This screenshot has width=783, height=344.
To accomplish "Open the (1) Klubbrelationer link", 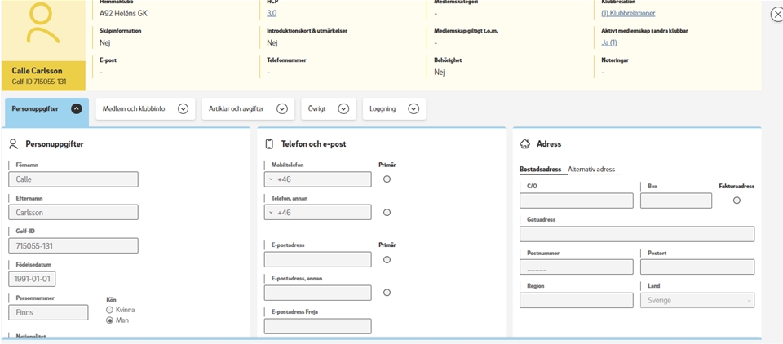I will pyautogui.click(x=628, y=13).
